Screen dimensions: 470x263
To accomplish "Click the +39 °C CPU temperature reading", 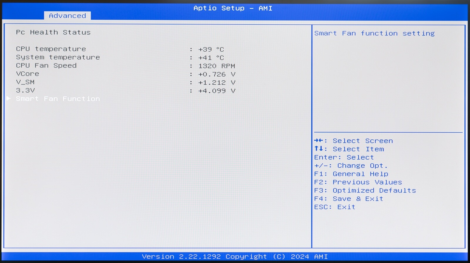I will click(211, 49).
